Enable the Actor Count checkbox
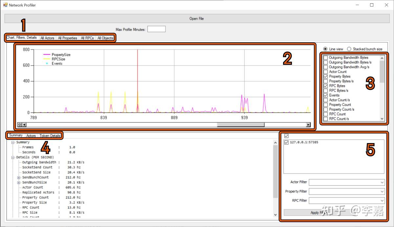394x227 pixels. (x=326, y=72)
